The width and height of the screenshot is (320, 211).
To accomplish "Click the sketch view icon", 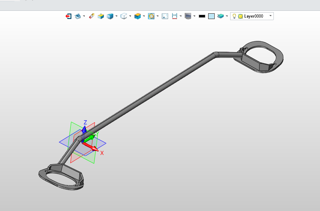I will click(x=78, y=16).
